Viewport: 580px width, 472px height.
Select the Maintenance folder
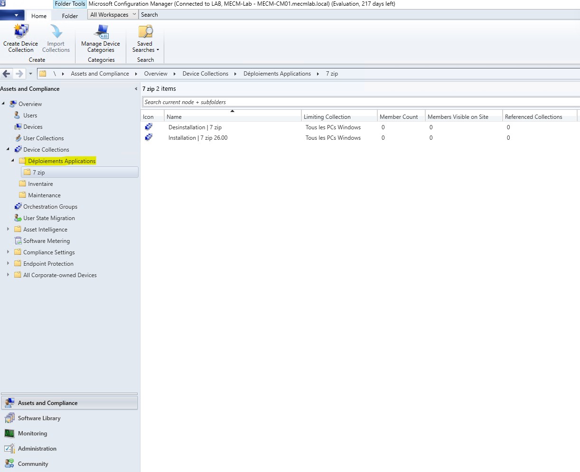(x=44, y=195)
